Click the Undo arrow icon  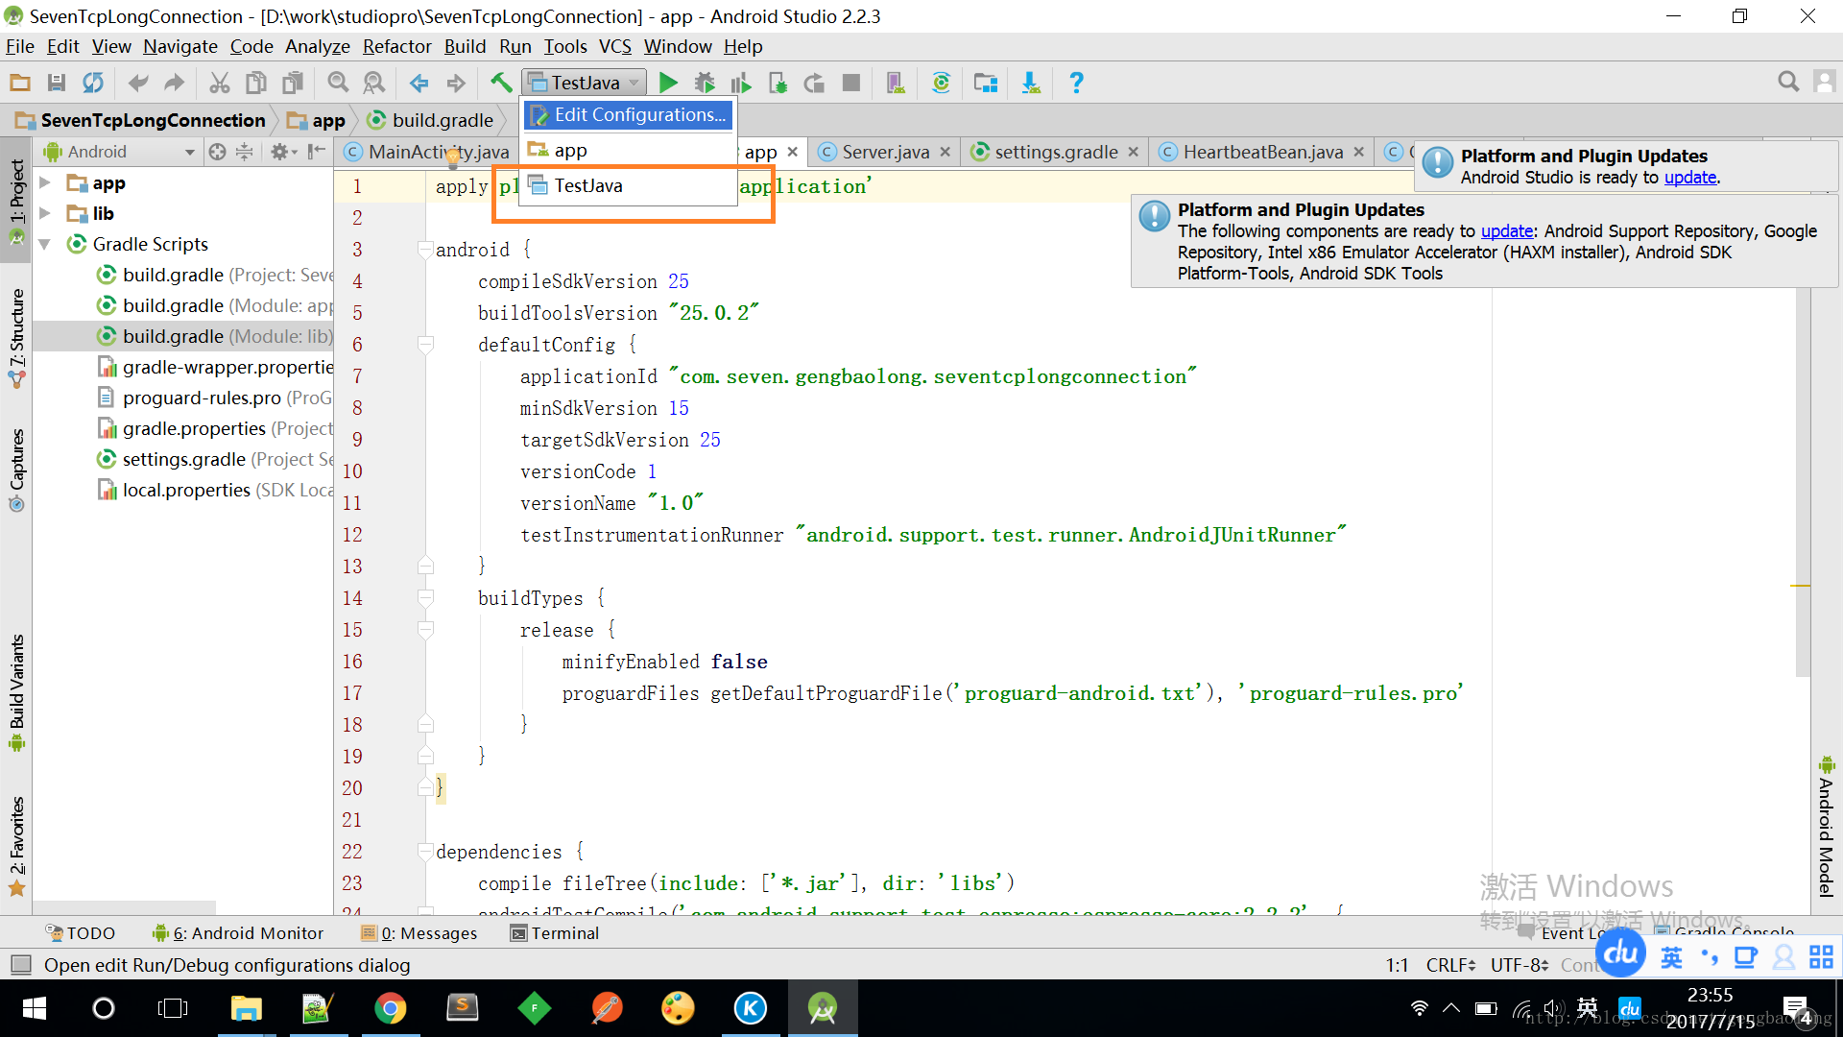tap(138, 84)
